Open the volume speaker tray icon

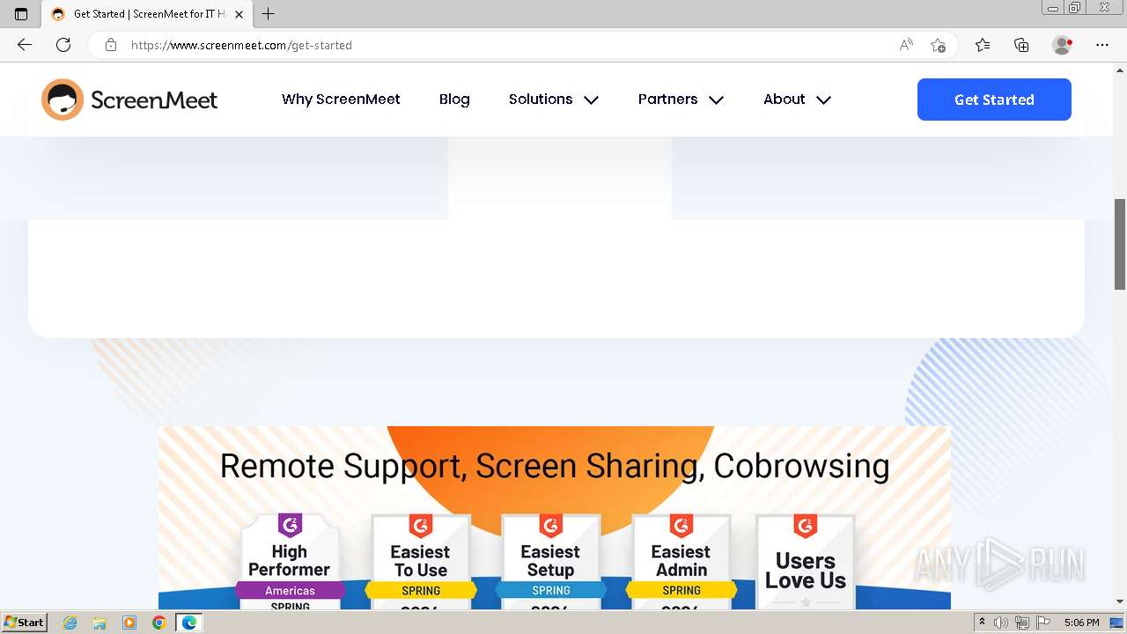(x=1001, y=623)
